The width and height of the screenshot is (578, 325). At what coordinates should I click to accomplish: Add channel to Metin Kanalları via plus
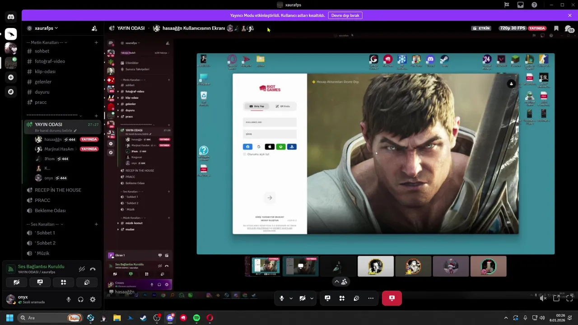(96, 42)
